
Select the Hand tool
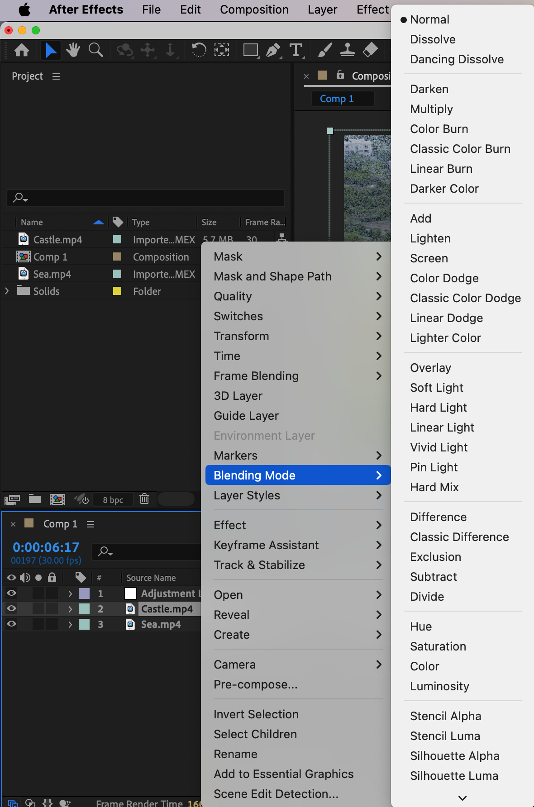click(72, 50)
